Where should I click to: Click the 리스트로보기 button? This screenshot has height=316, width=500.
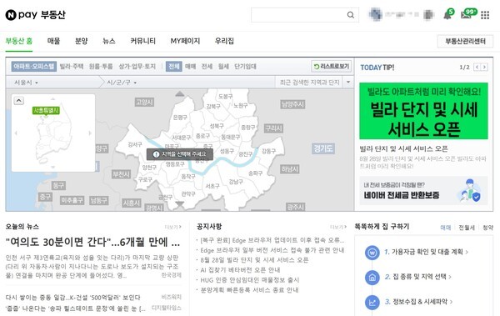pos(332,67)
